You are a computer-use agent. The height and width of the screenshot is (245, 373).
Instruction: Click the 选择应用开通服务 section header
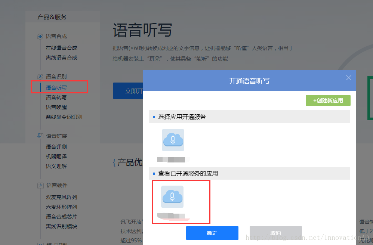click(250, 117)
